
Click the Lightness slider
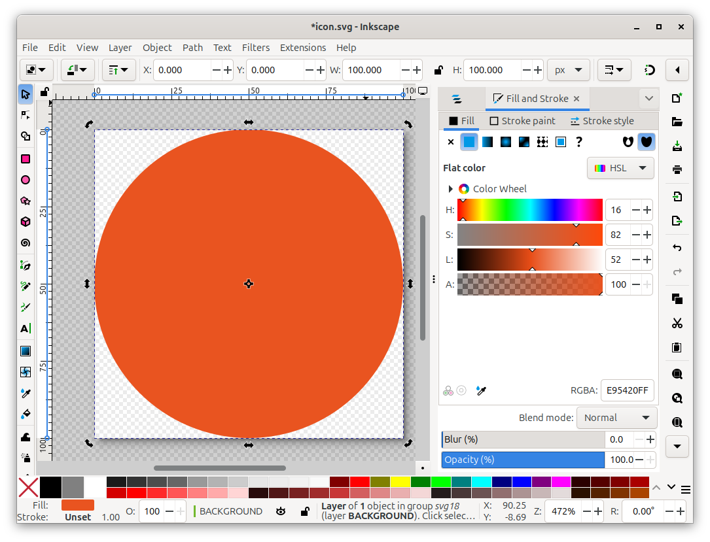(530, 260)
